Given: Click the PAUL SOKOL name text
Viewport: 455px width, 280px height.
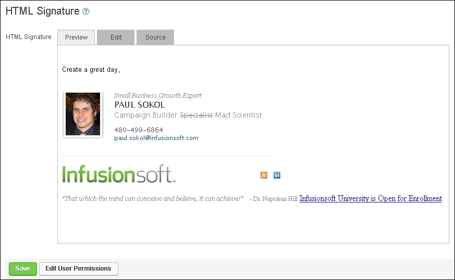Looking at the screenshot, I should click(139, 105).
